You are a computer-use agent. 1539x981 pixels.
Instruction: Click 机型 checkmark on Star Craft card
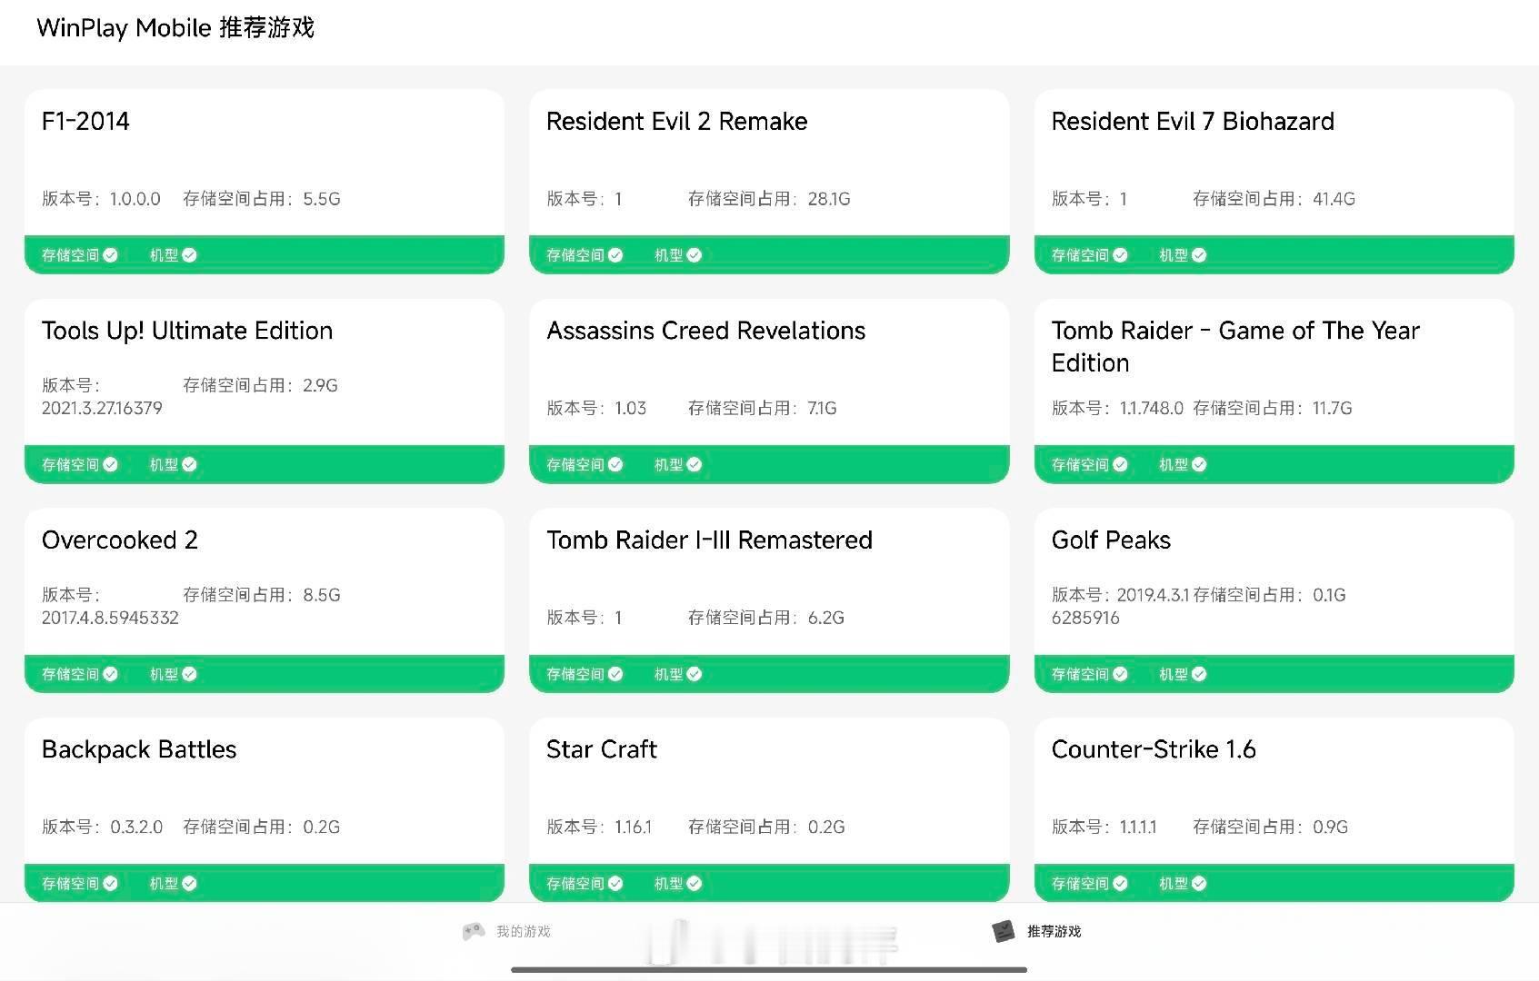click(695, 883)
